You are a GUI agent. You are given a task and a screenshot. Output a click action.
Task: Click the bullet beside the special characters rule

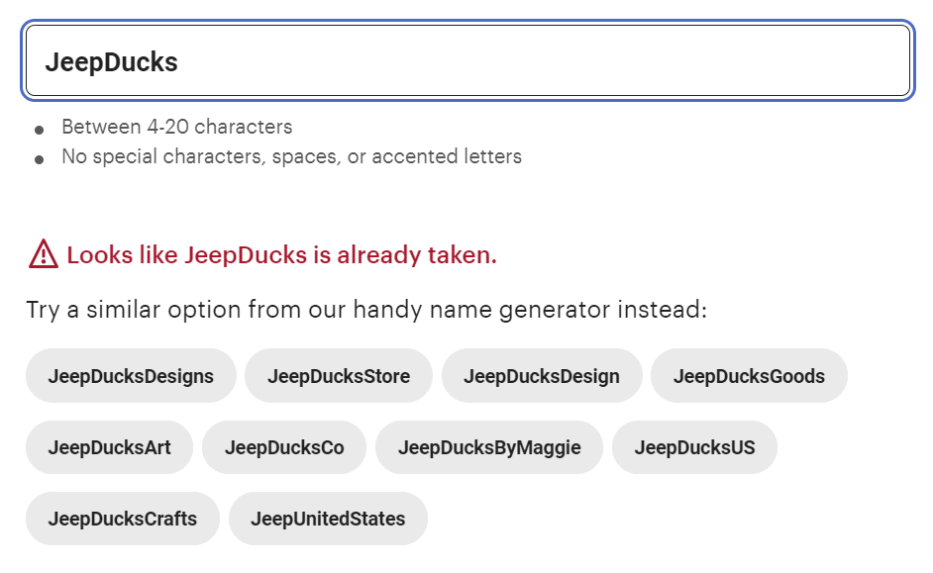click(39, 159)
